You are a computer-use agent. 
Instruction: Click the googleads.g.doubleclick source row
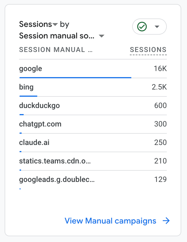(57, 180)
